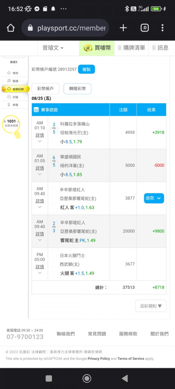Open 詳情 for the 05:00 PM game
175x389 pixels.
point(40,267)
